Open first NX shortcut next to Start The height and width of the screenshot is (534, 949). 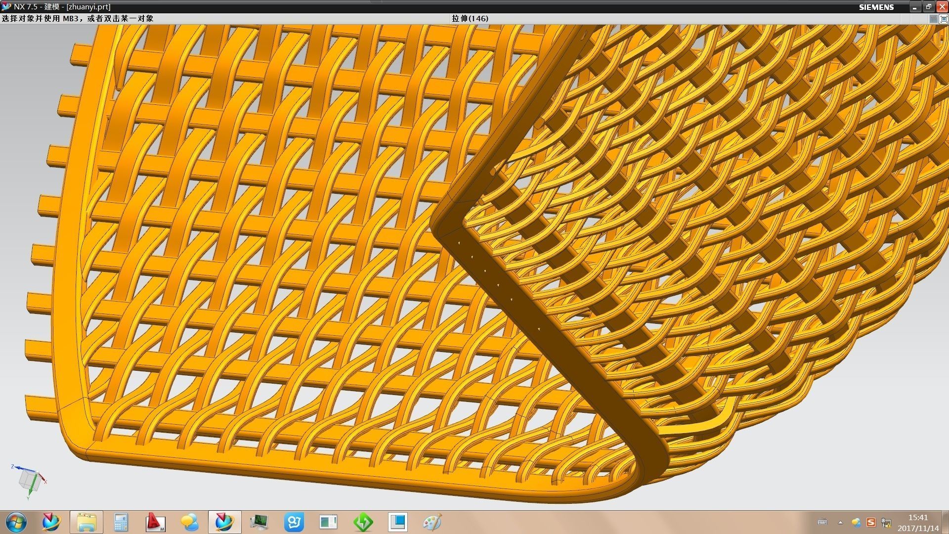point(51,522)
